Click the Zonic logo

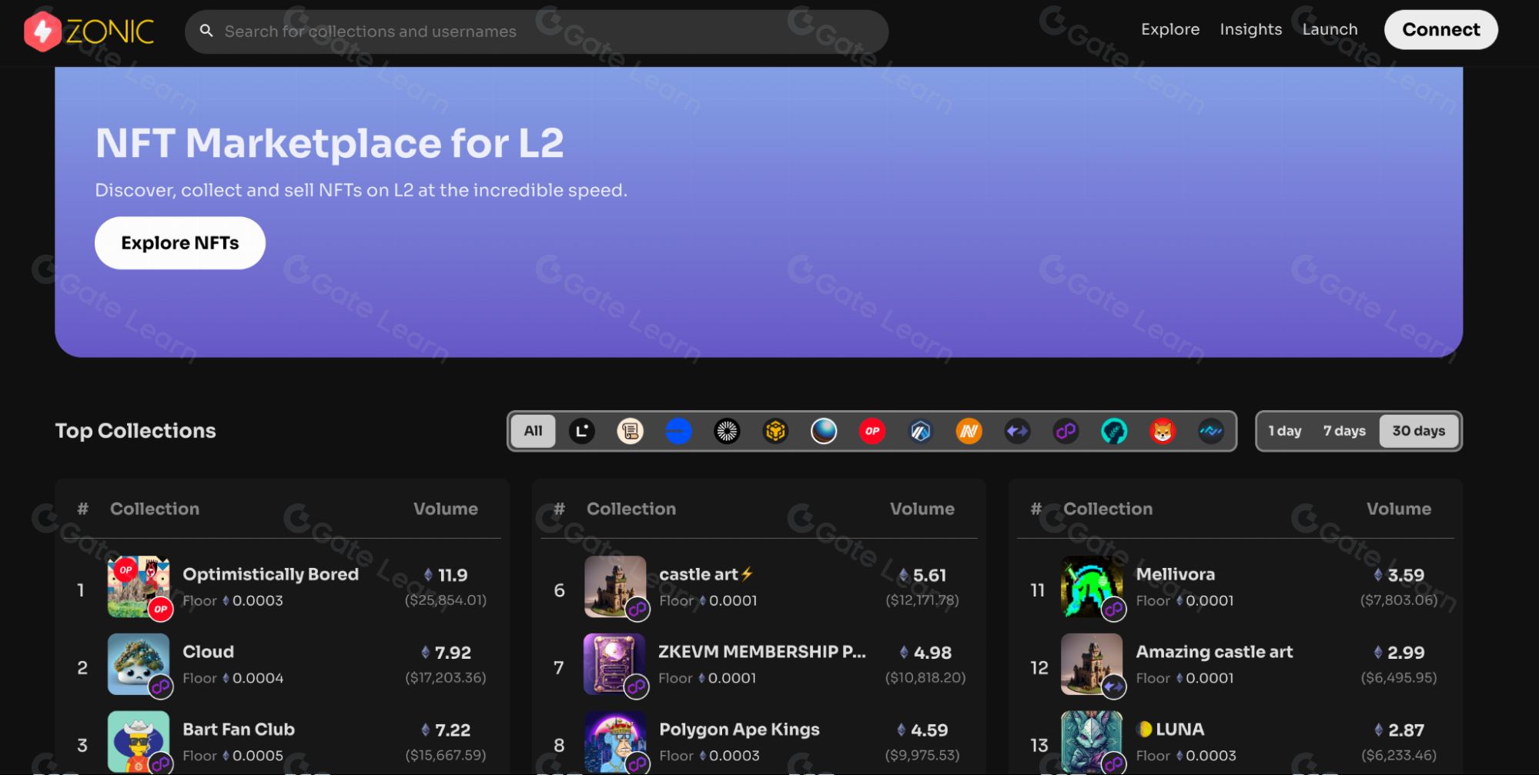click(89, 32)
